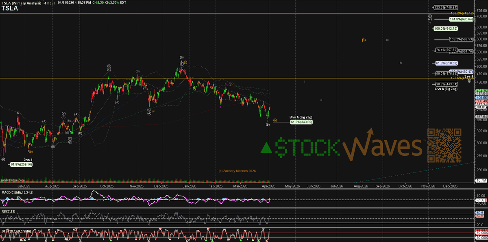Click the large TSLA symbol title

(9, 8)
